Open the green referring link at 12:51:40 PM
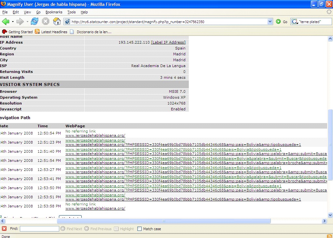The image size is (333, 238). tap(173, 149)
